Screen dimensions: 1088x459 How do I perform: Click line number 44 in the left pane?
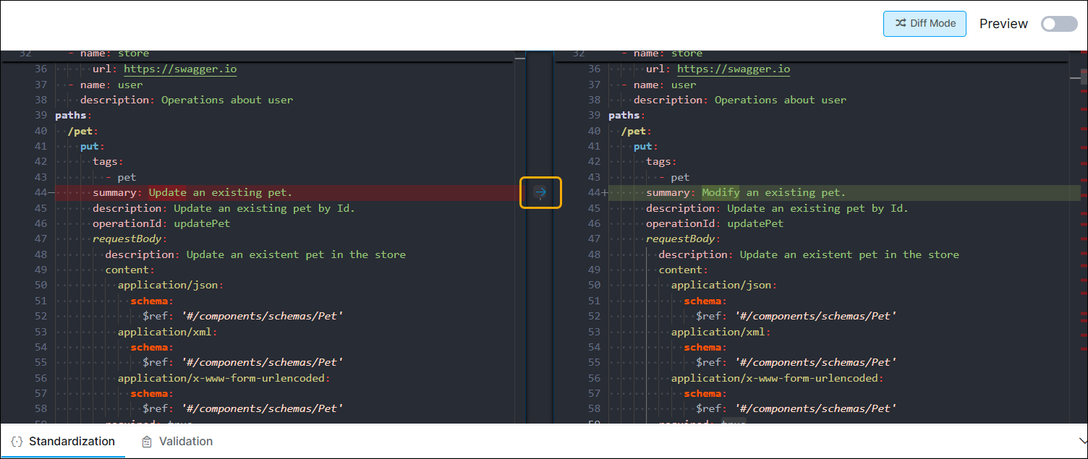coord(41,192)
